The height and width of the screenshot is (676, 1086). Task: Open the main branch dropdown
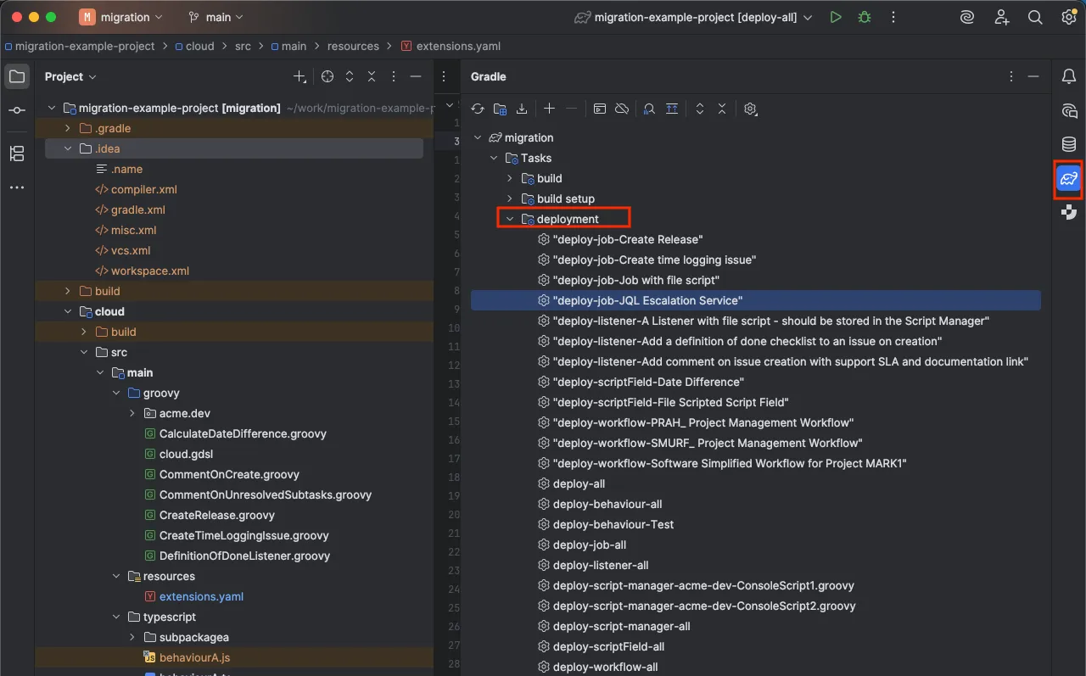coord(216,17)
